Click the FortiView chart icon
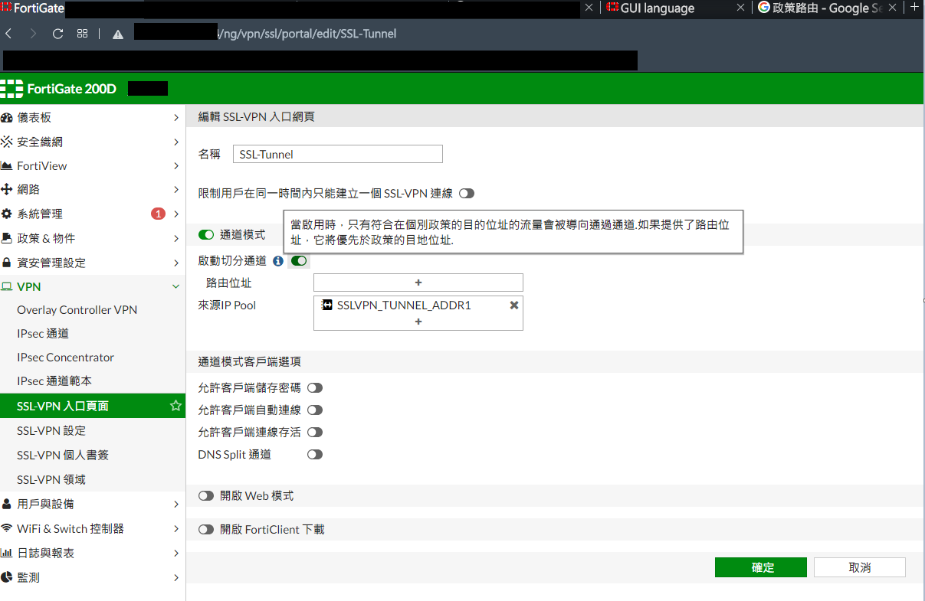 tap(7, 166)
